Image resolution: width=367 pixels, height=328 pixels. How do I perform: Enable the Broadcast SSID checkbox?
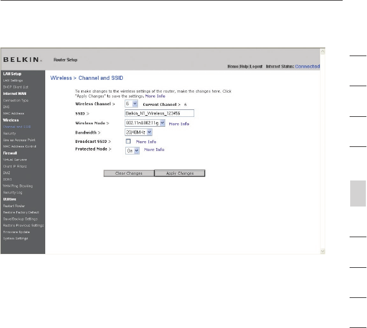[x=128, y=141]
